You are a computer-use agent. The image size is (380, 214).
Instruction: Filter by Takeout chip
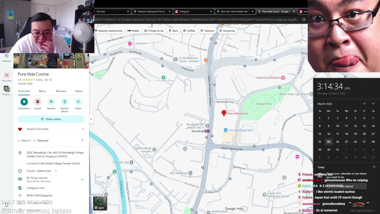[207, 31]
